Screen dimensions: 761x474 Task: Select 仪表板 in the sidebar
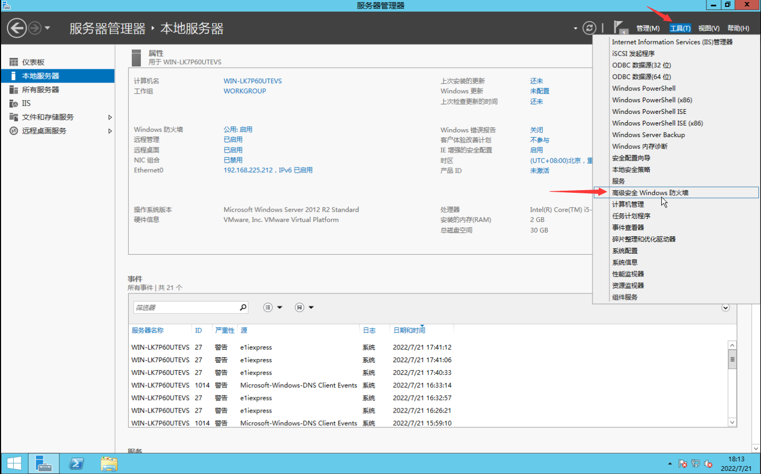57,62
